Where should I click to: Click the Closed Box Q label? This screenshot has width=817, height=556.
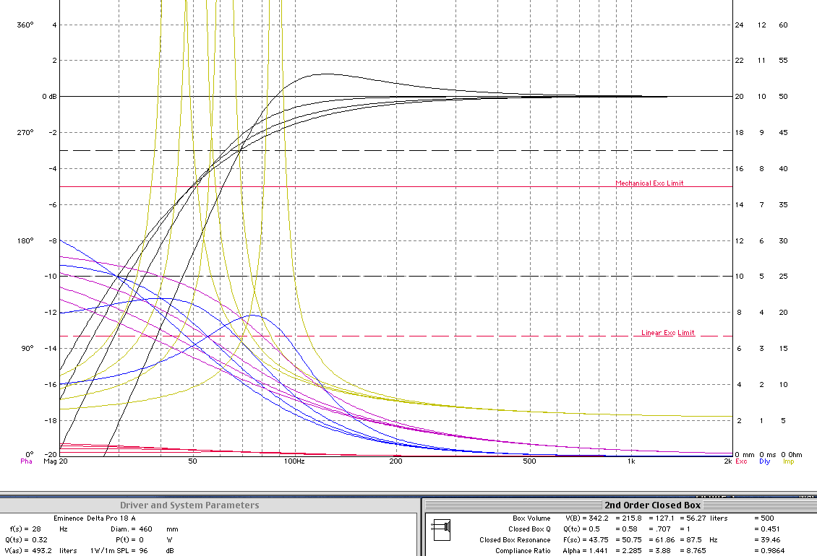point(529,529)
